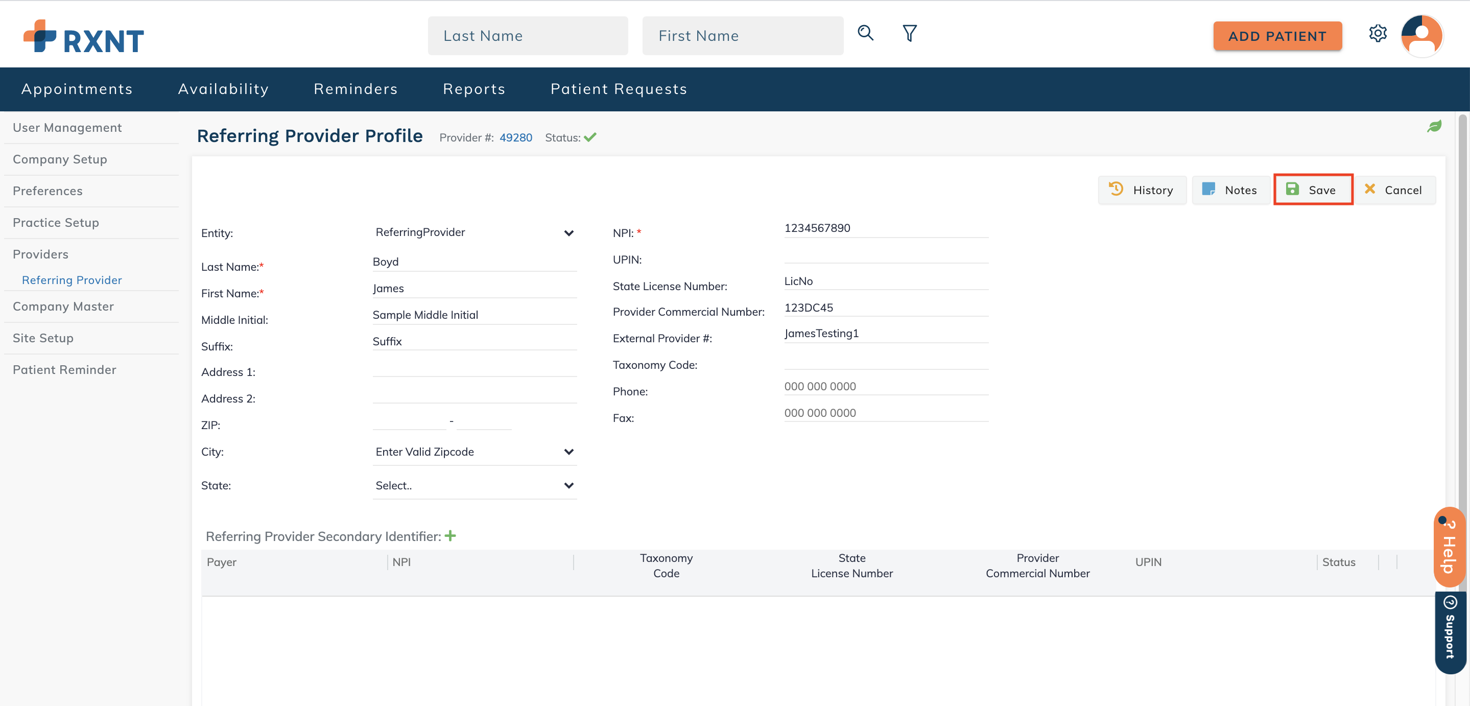The image size is (1470, 706).
Task: Open the Appointments tab
Action: (x=77, y=89)
